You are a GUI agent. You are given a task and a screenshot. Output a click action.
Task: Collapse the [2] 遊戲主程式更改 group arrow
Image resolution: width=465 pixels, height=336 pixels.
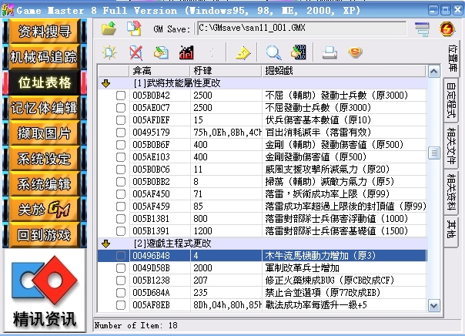click(x=106, y=243)
